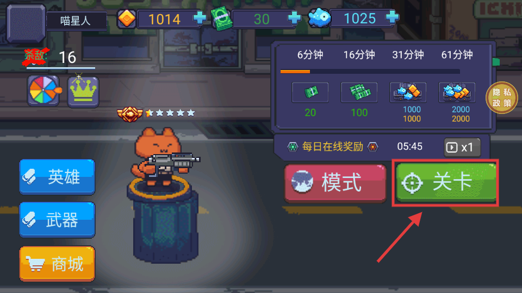Tap the rank badge with stars
The width and height of the screenshot is (522, 293).
[x=156, y=113]
